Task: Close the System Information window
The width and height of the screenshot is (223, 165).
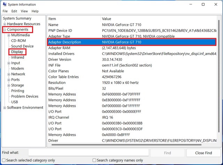Action: [216, 5]
